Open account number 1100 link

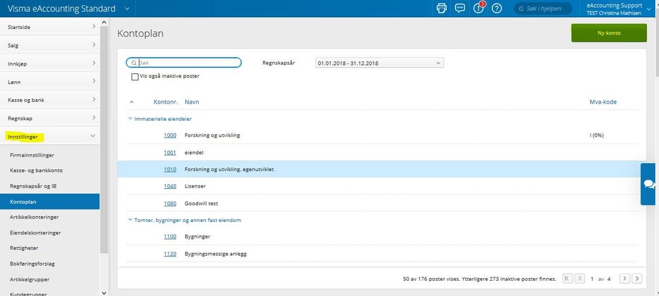pos(170,237)
